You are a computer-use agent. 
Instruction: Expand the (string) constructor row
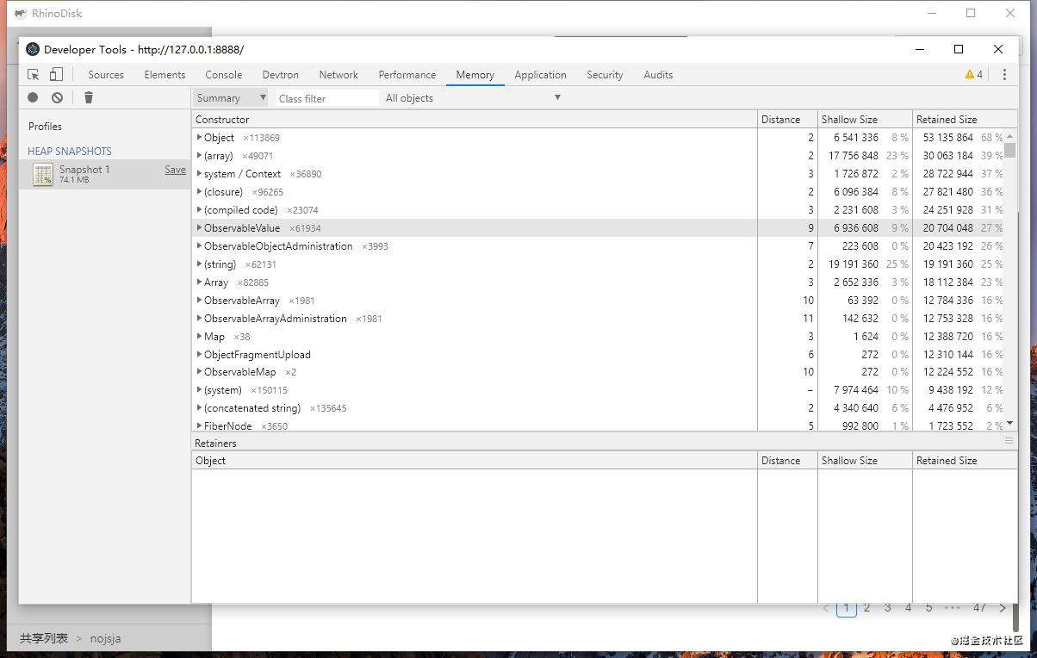(x=199, y=264)
